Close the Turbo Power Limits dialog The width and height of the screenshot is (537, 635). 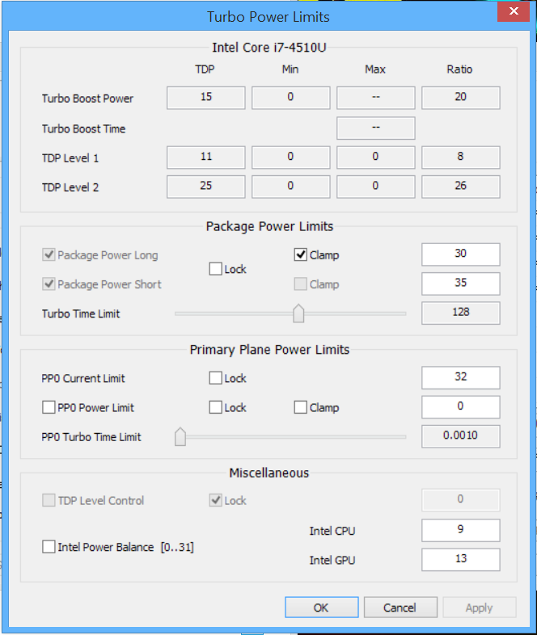coord(514,11)
